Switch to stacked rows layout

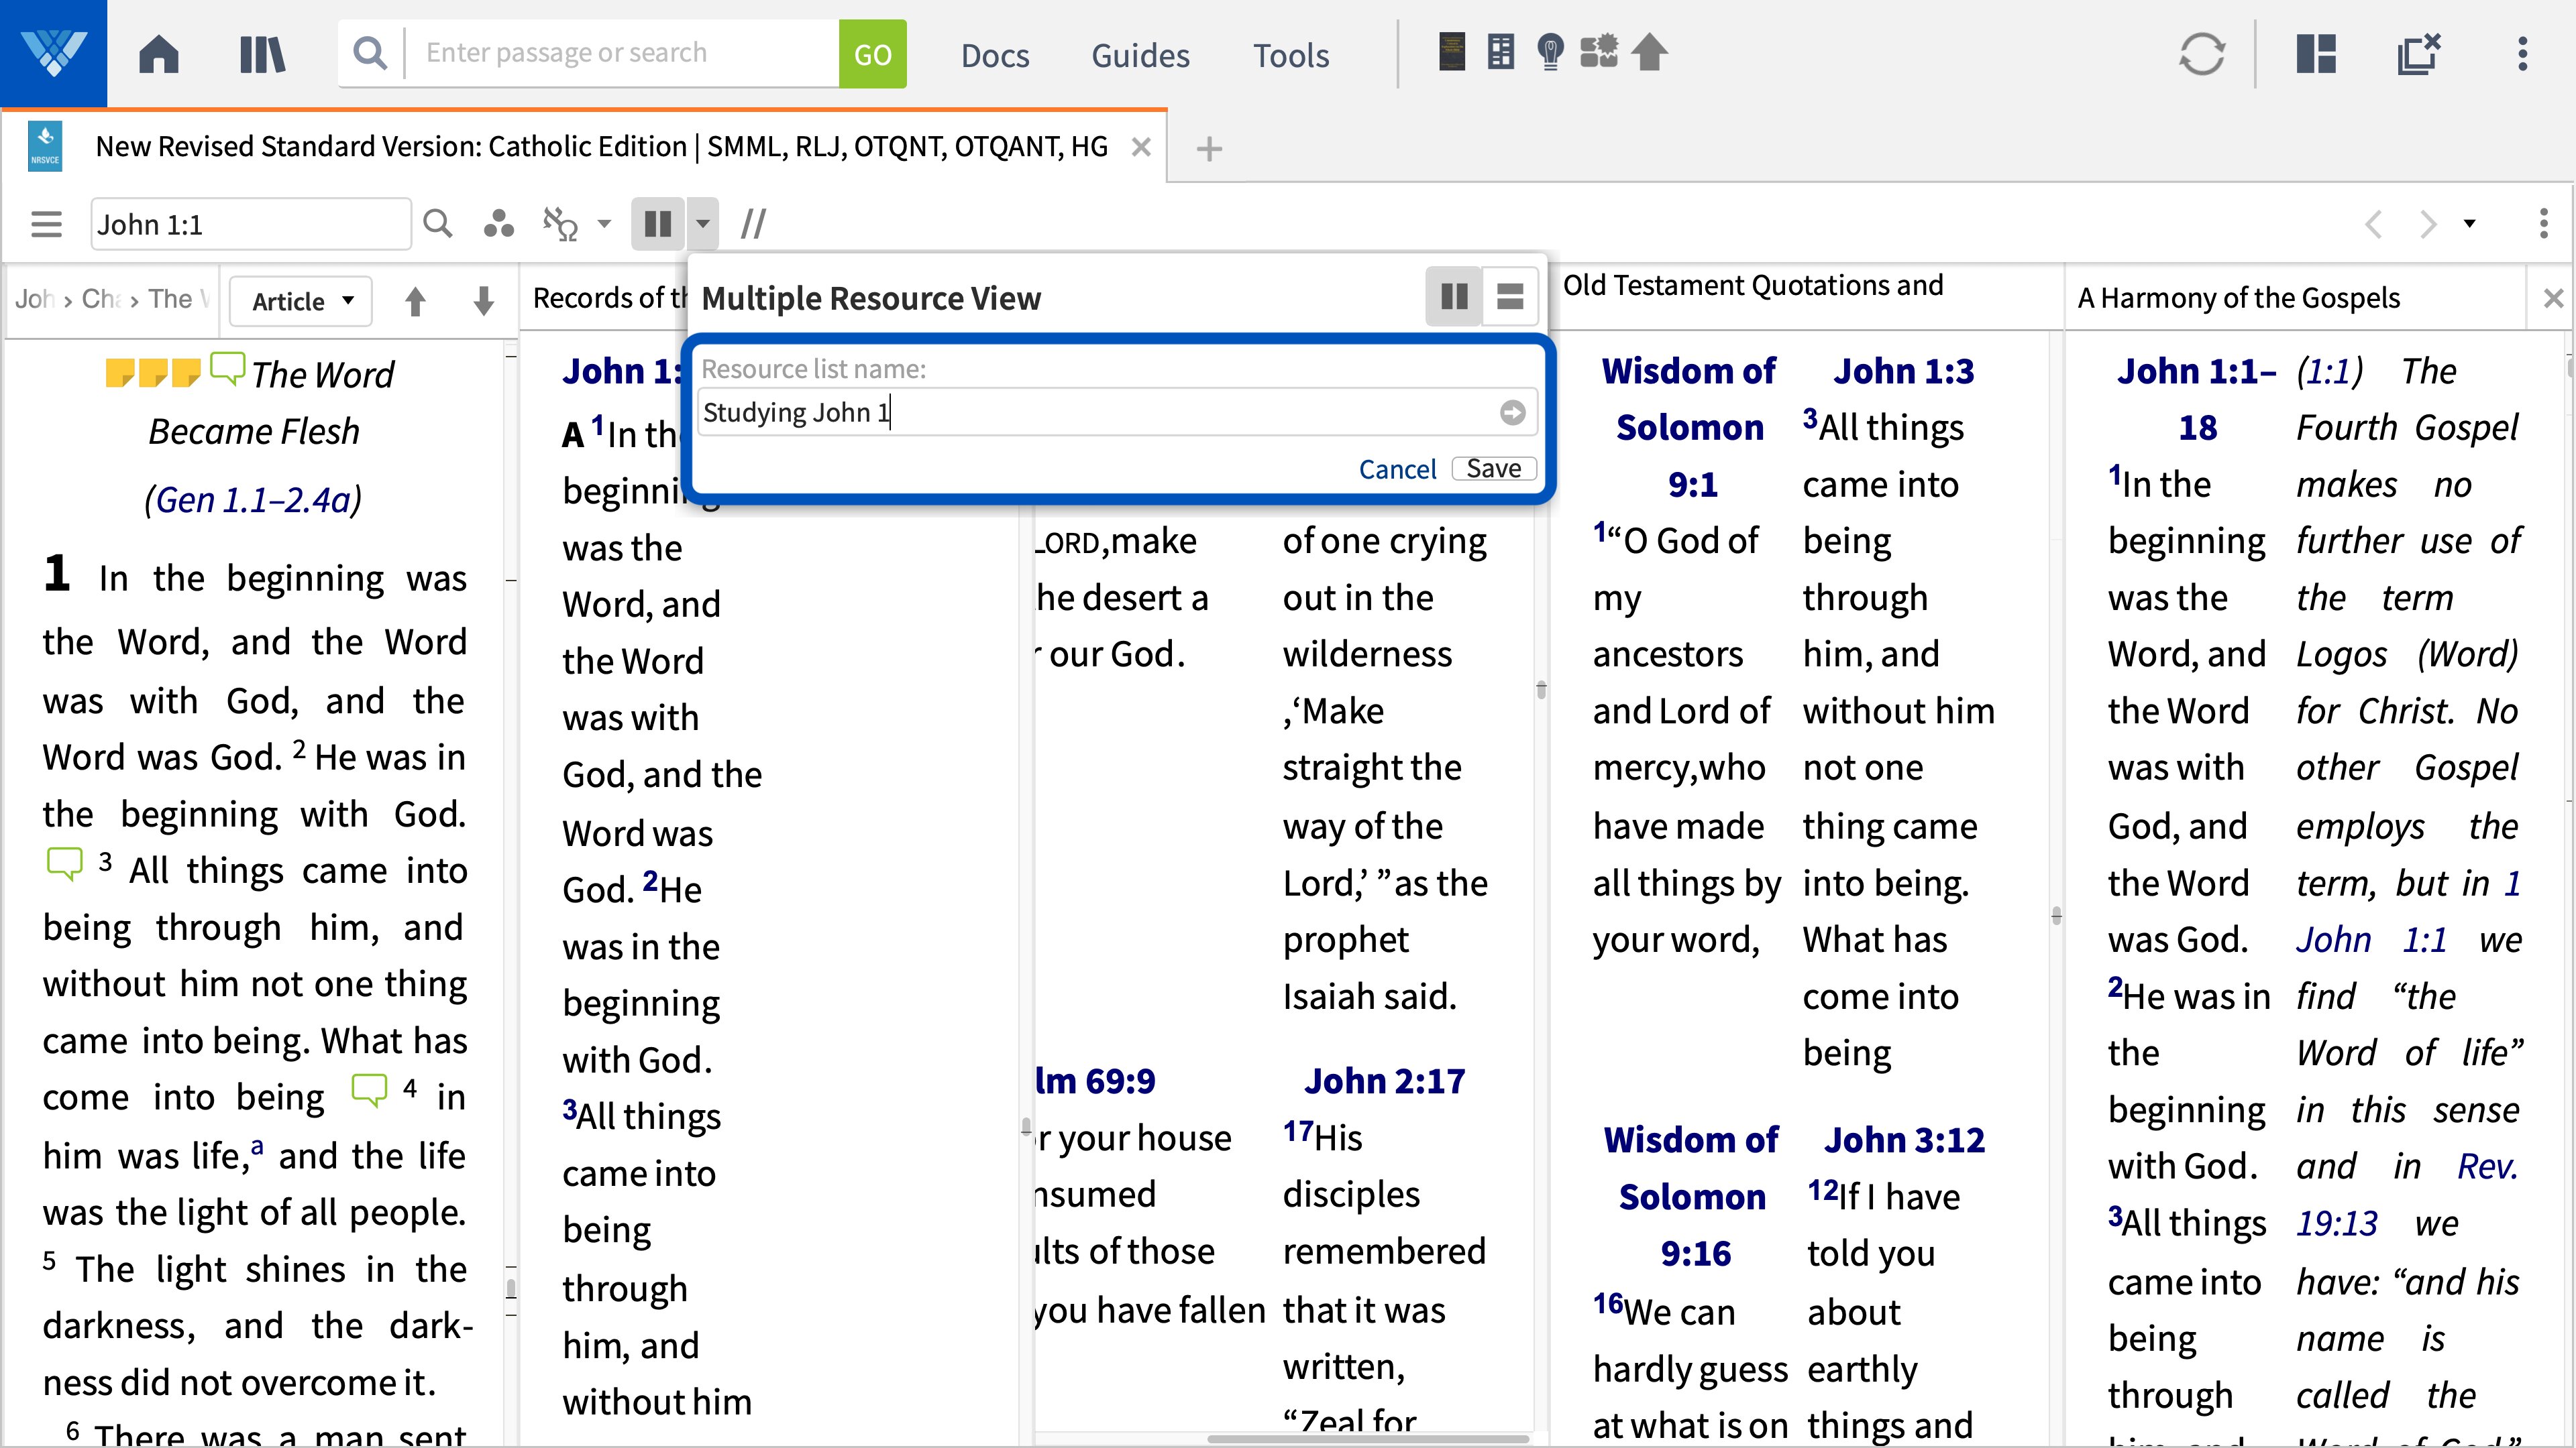tap(1510, 297)
